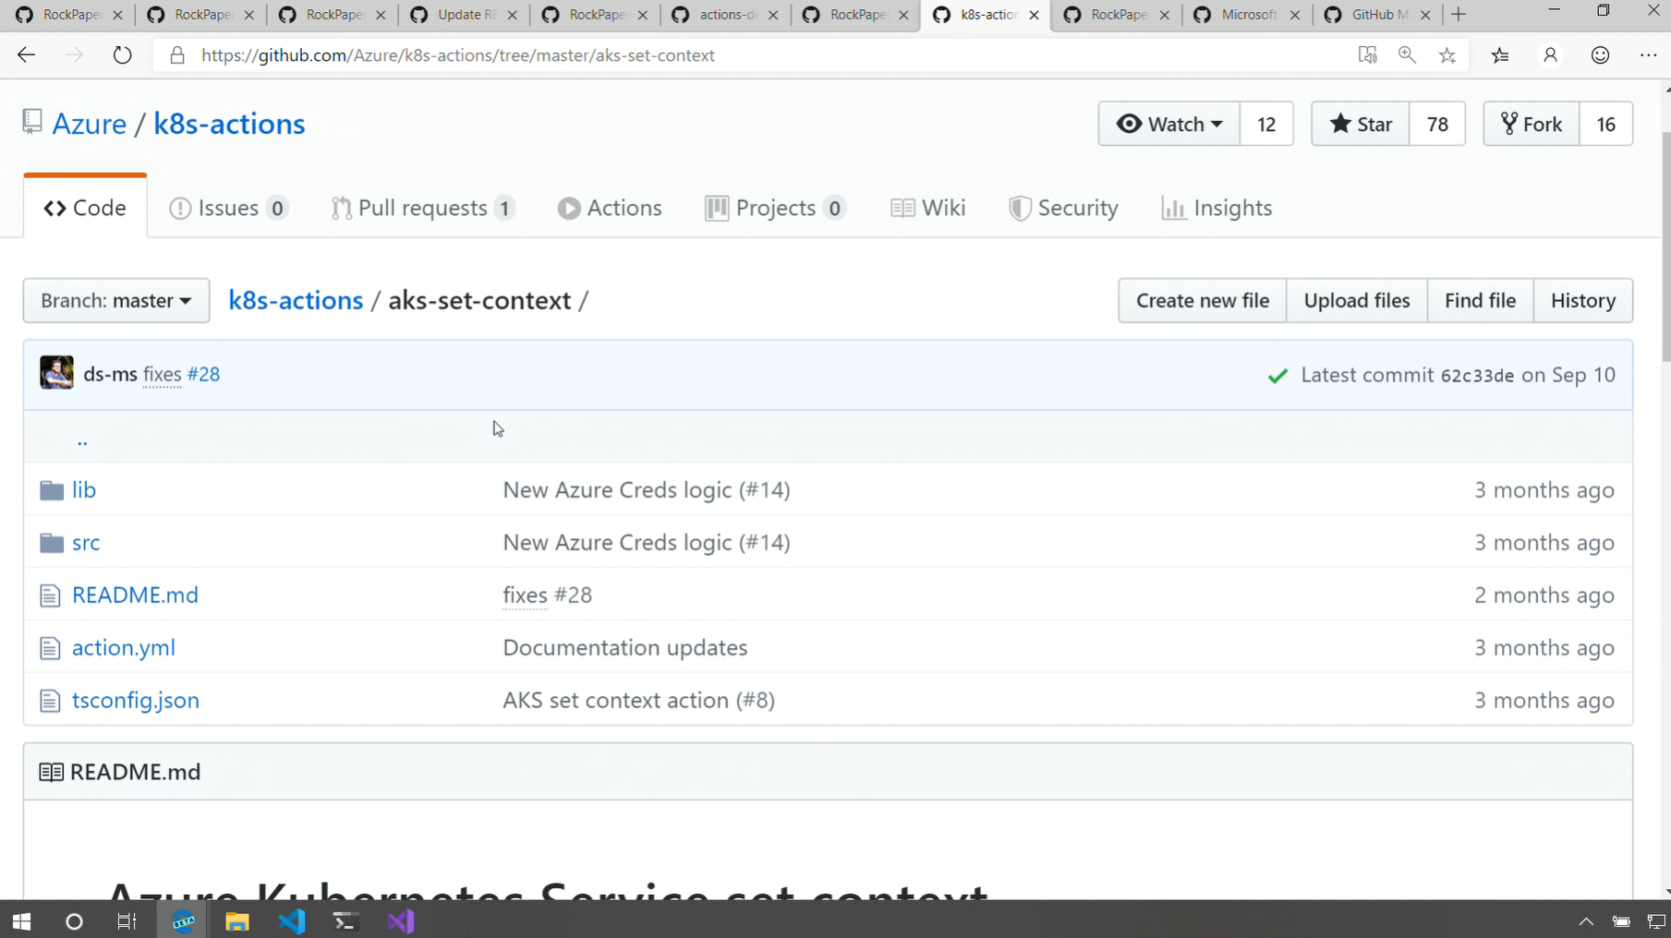This screenshot has width=1671, height=938.
Task: Open the Wiki tab
Action: [928, 208]
